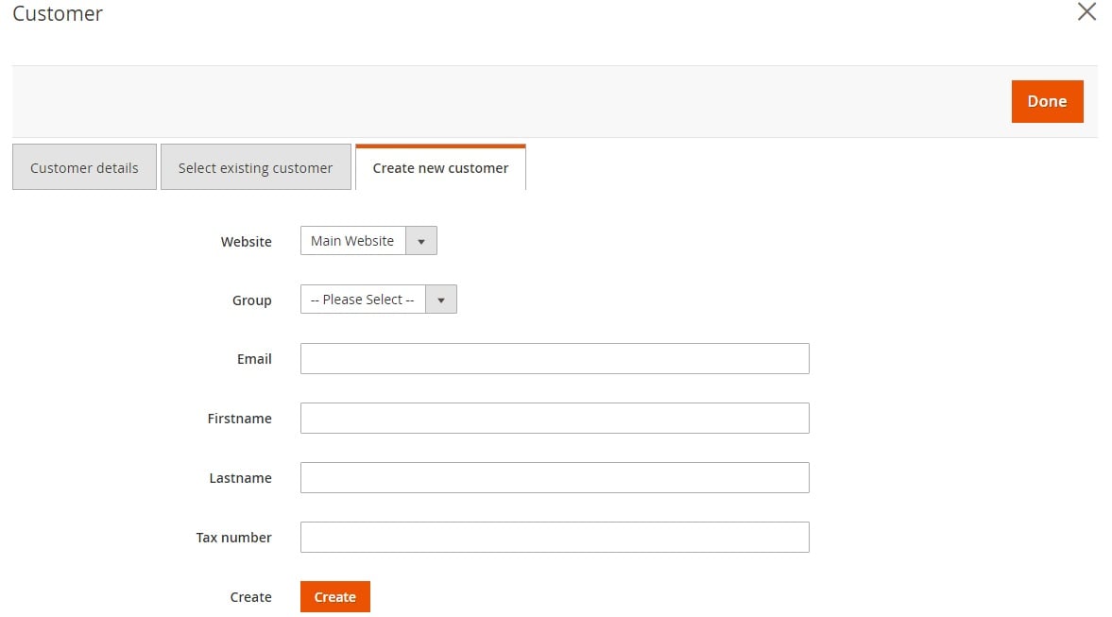Click into the Lastname text field
This screenshot has height=617, width=1112.
tap(555, 478)
